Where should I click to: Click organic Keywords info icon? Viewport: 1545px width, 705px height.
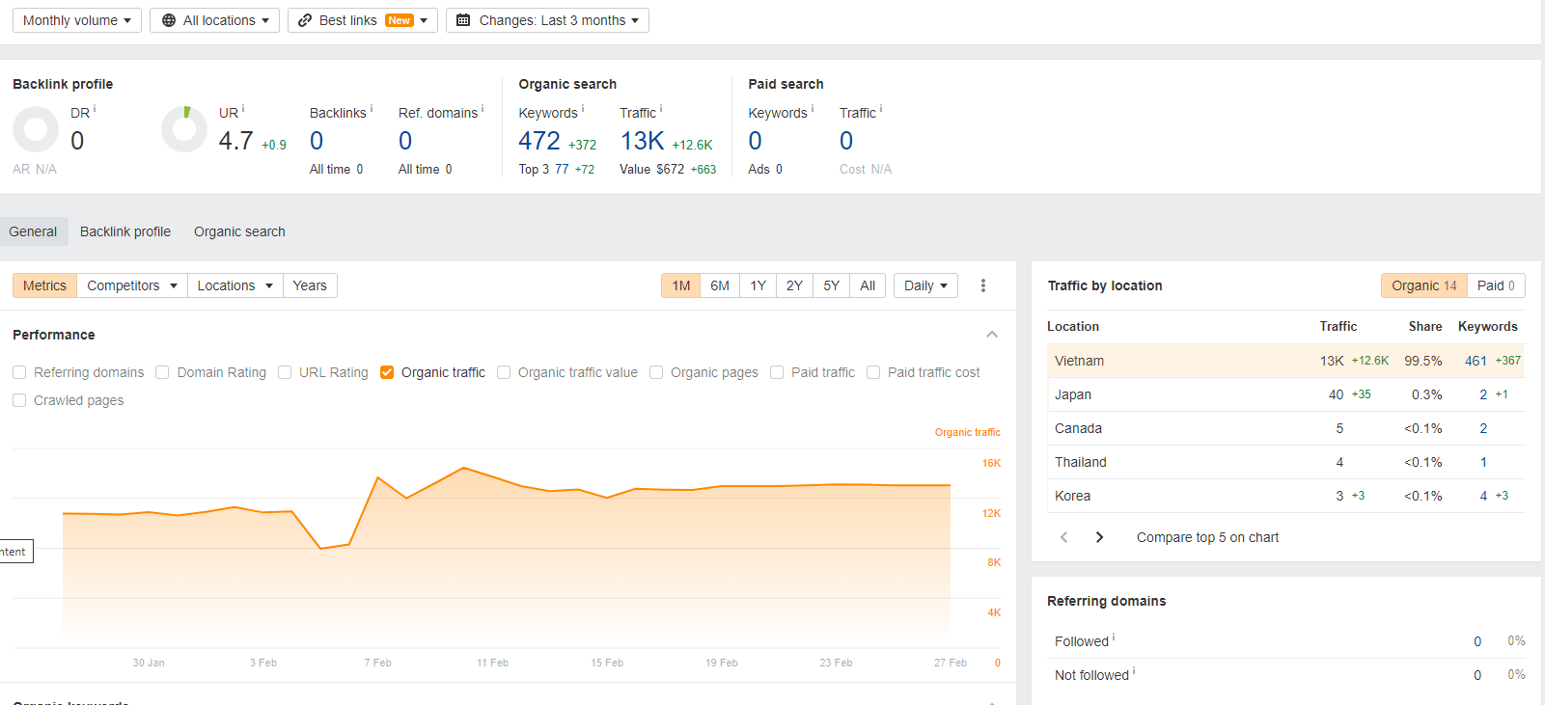coord(583,109)
